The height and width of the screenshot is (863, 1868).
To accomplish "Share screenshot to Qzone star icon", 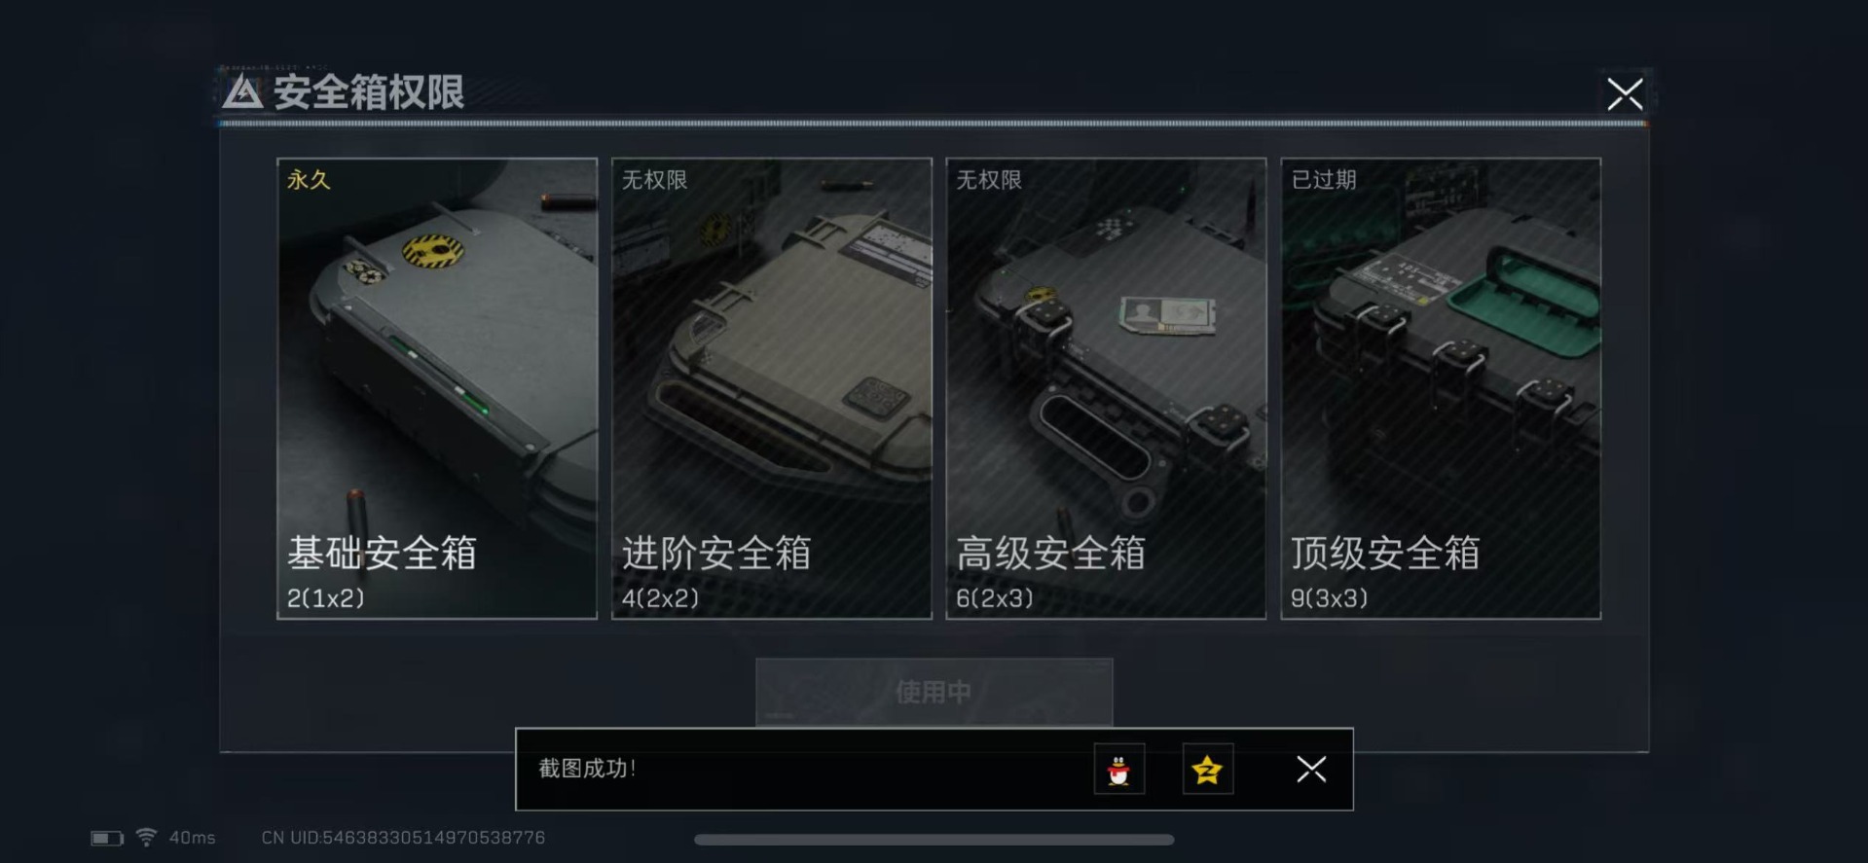I will (x=1207, y=770).
